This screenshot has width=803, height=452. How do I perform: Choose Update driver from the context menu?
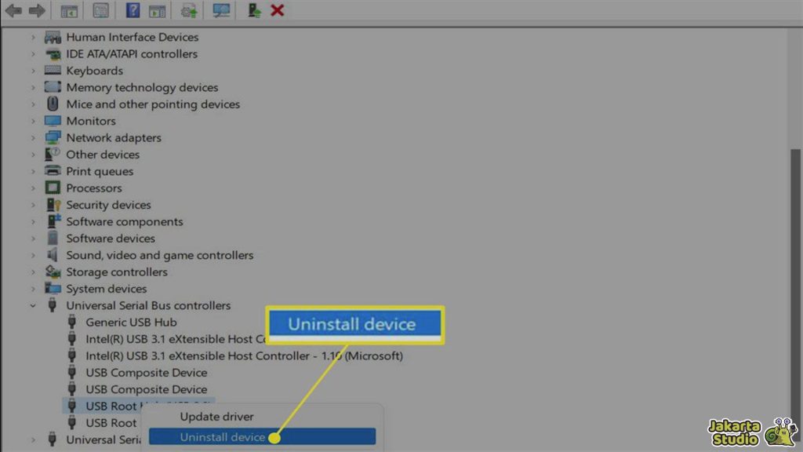point(216,417)
